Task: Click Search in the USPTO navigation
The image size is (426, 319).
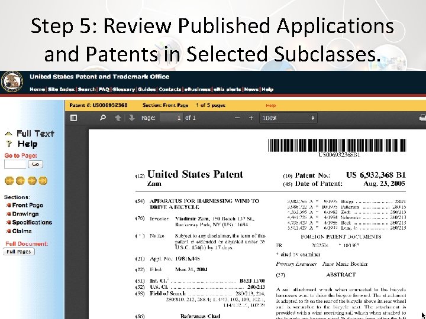Action: pyautogui.click(x=86, y=89)
